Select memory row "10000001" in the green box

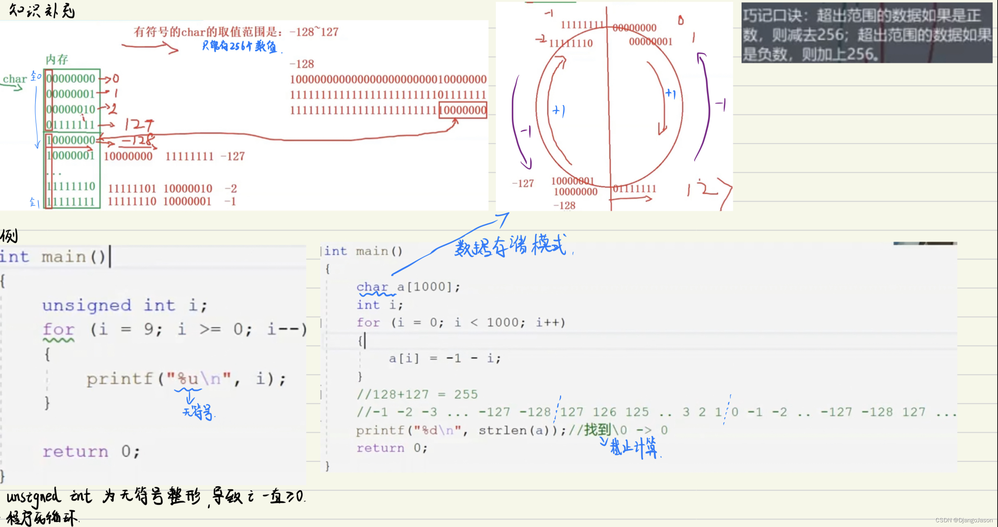point(71,155)
